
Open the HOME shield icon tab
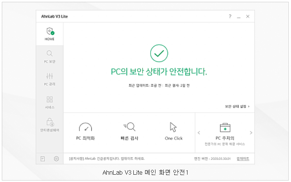coord(50,34)
